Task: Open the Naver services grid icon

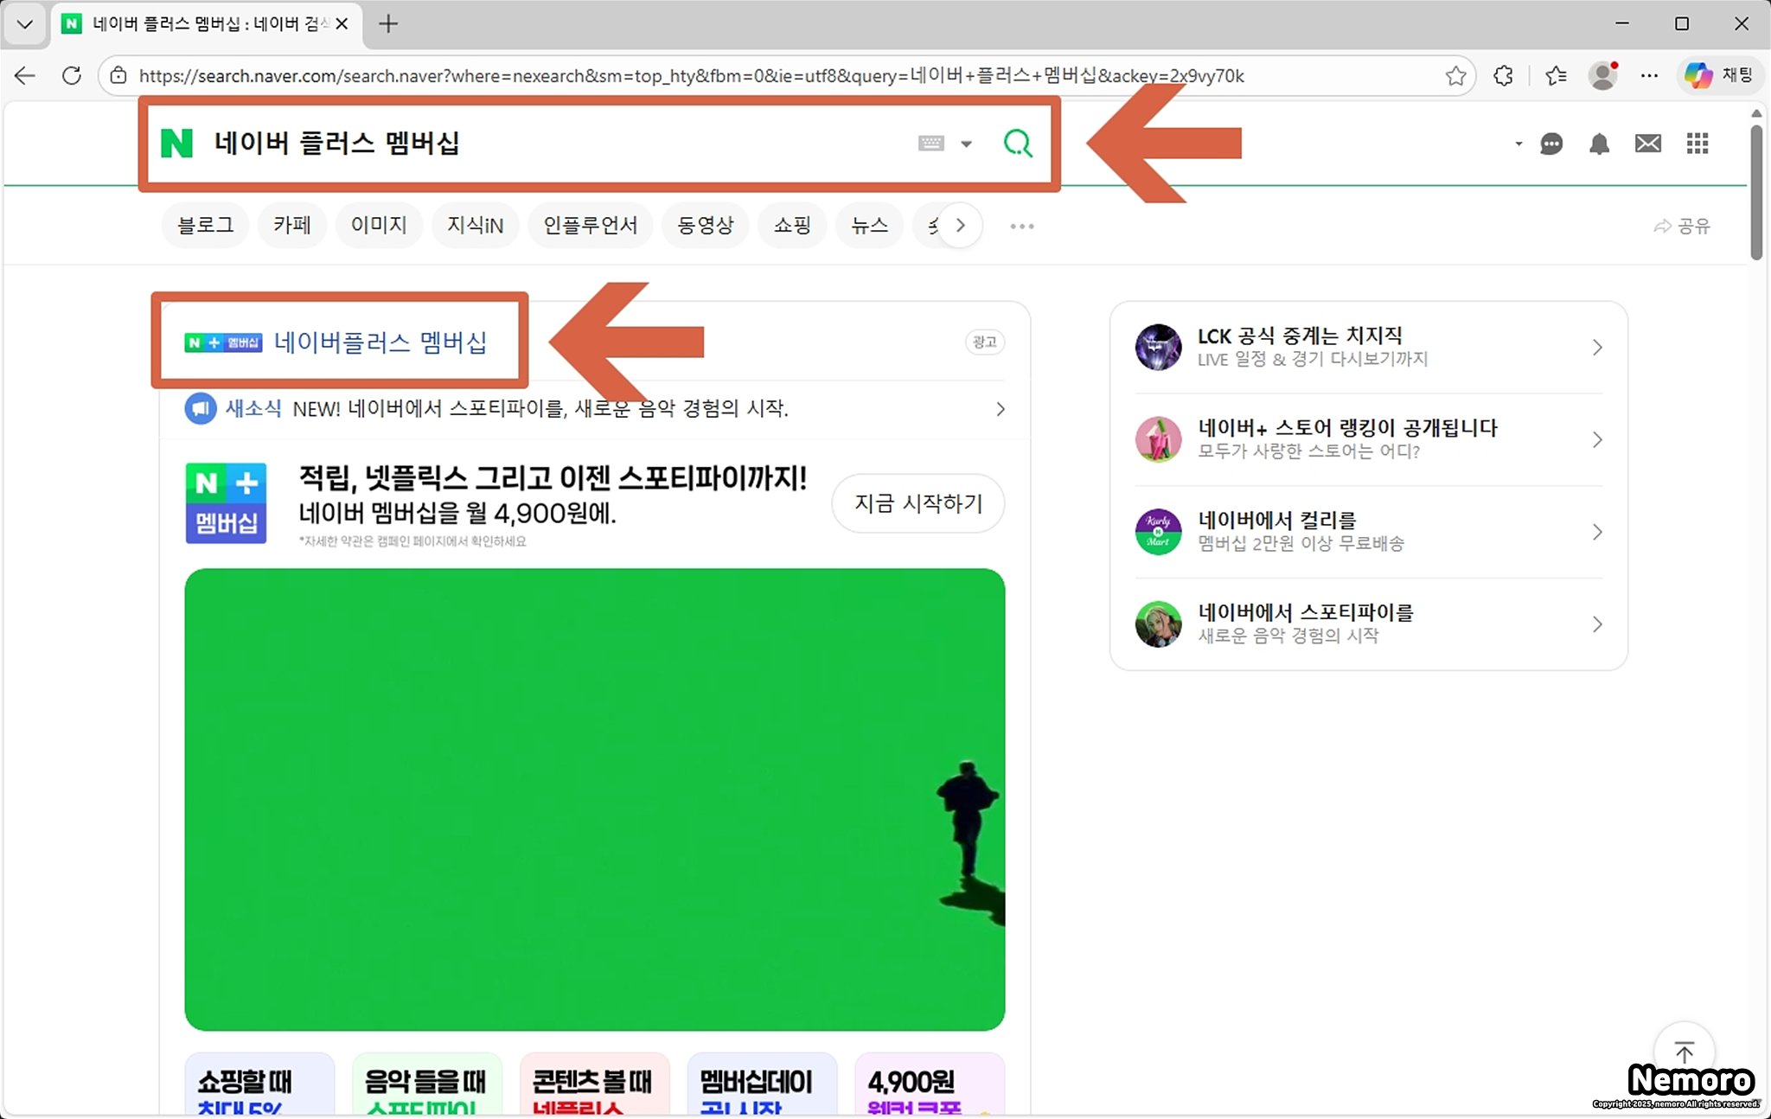Action: pos(1697,144)
